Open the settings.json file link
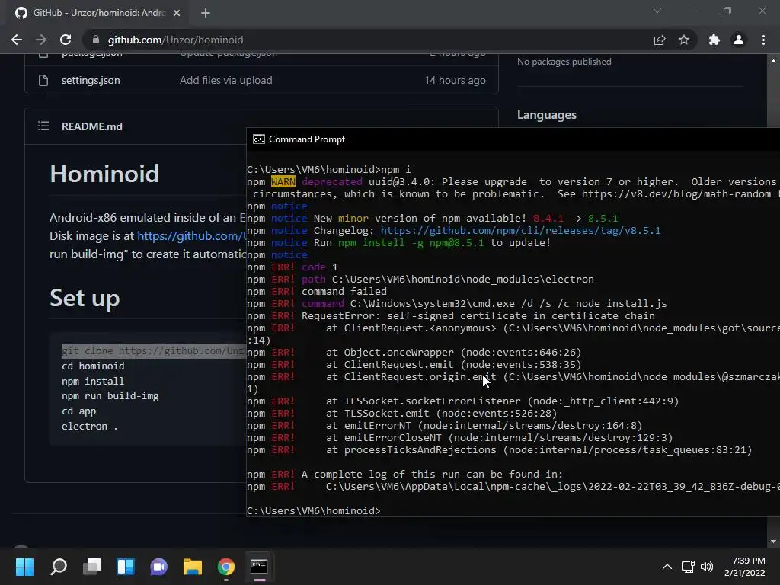The height and width of the screenshot is (585, 780). (x=91, y=80)
